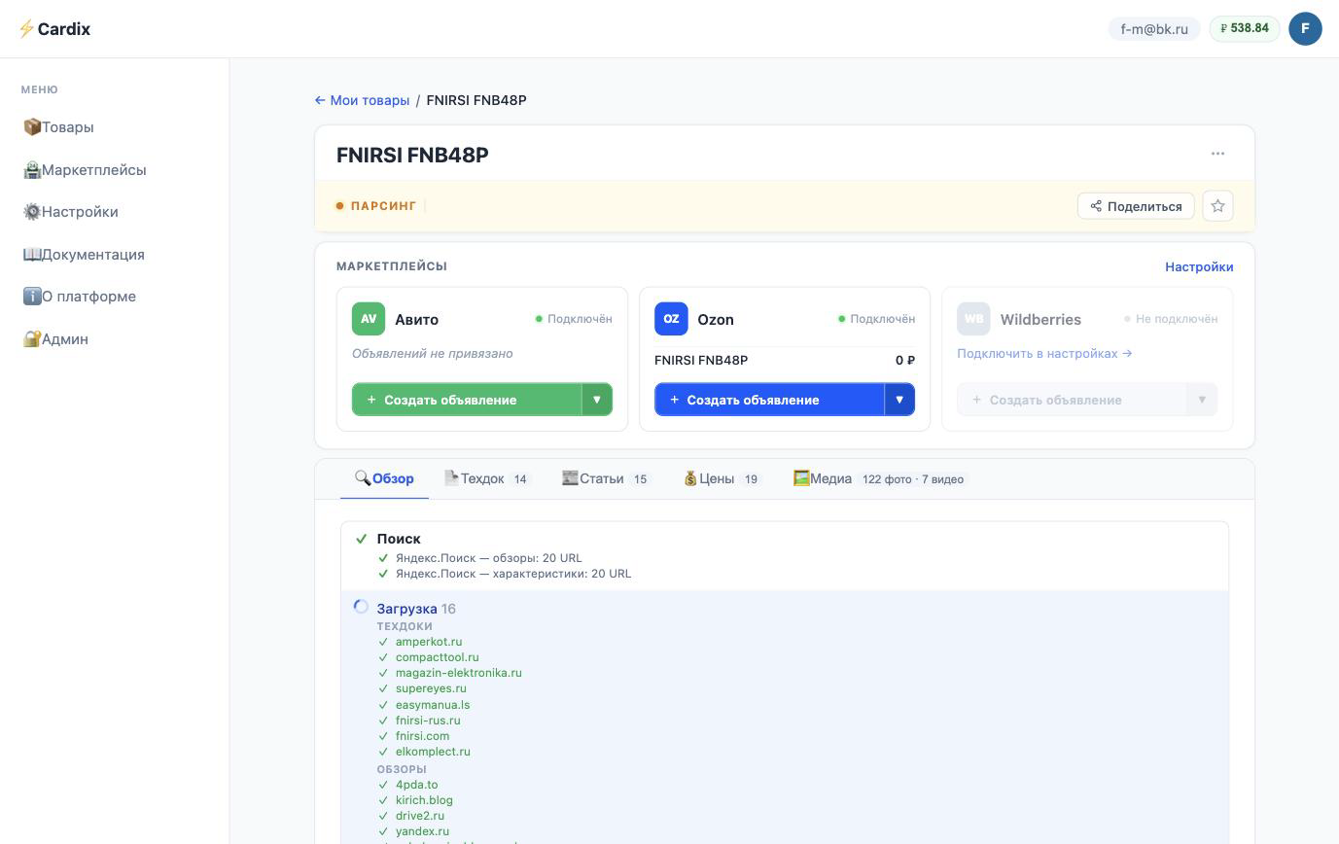Click the fnirsi-rus.ru source entry
Screen dimensions: 1339x844
point(428,721)
